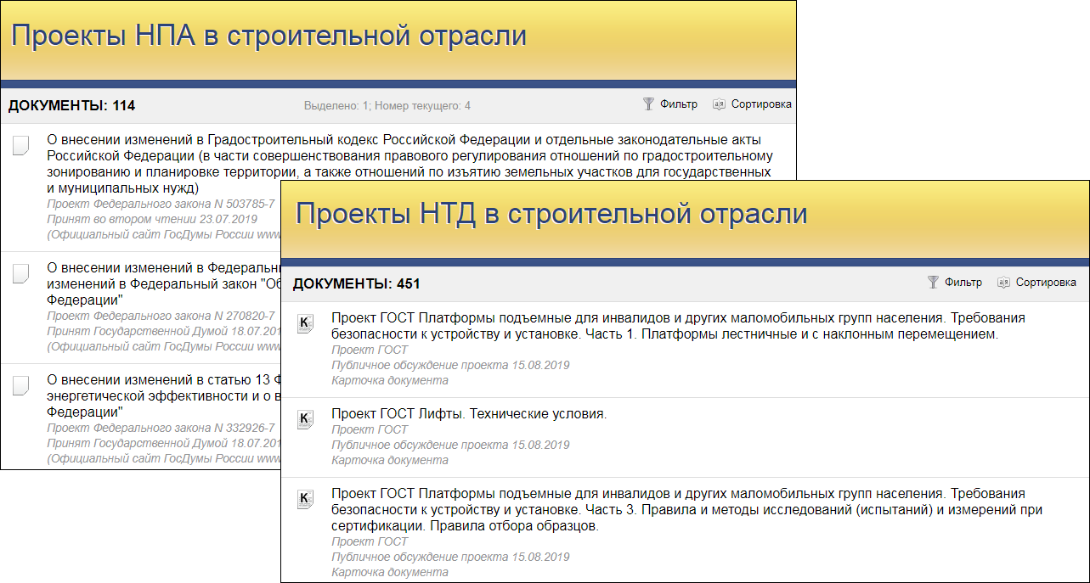Open Сортировка in the НТД documents list

pos(1045,283)
